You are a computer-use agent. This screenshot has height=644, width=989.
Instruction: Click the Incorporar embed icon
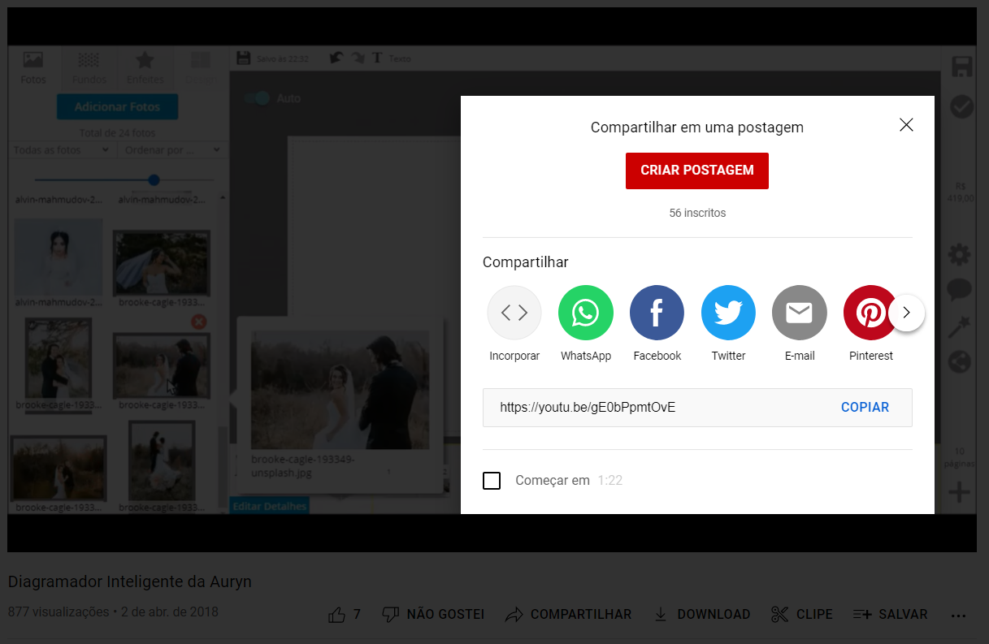pyautogui.click(x=514, y=313)
